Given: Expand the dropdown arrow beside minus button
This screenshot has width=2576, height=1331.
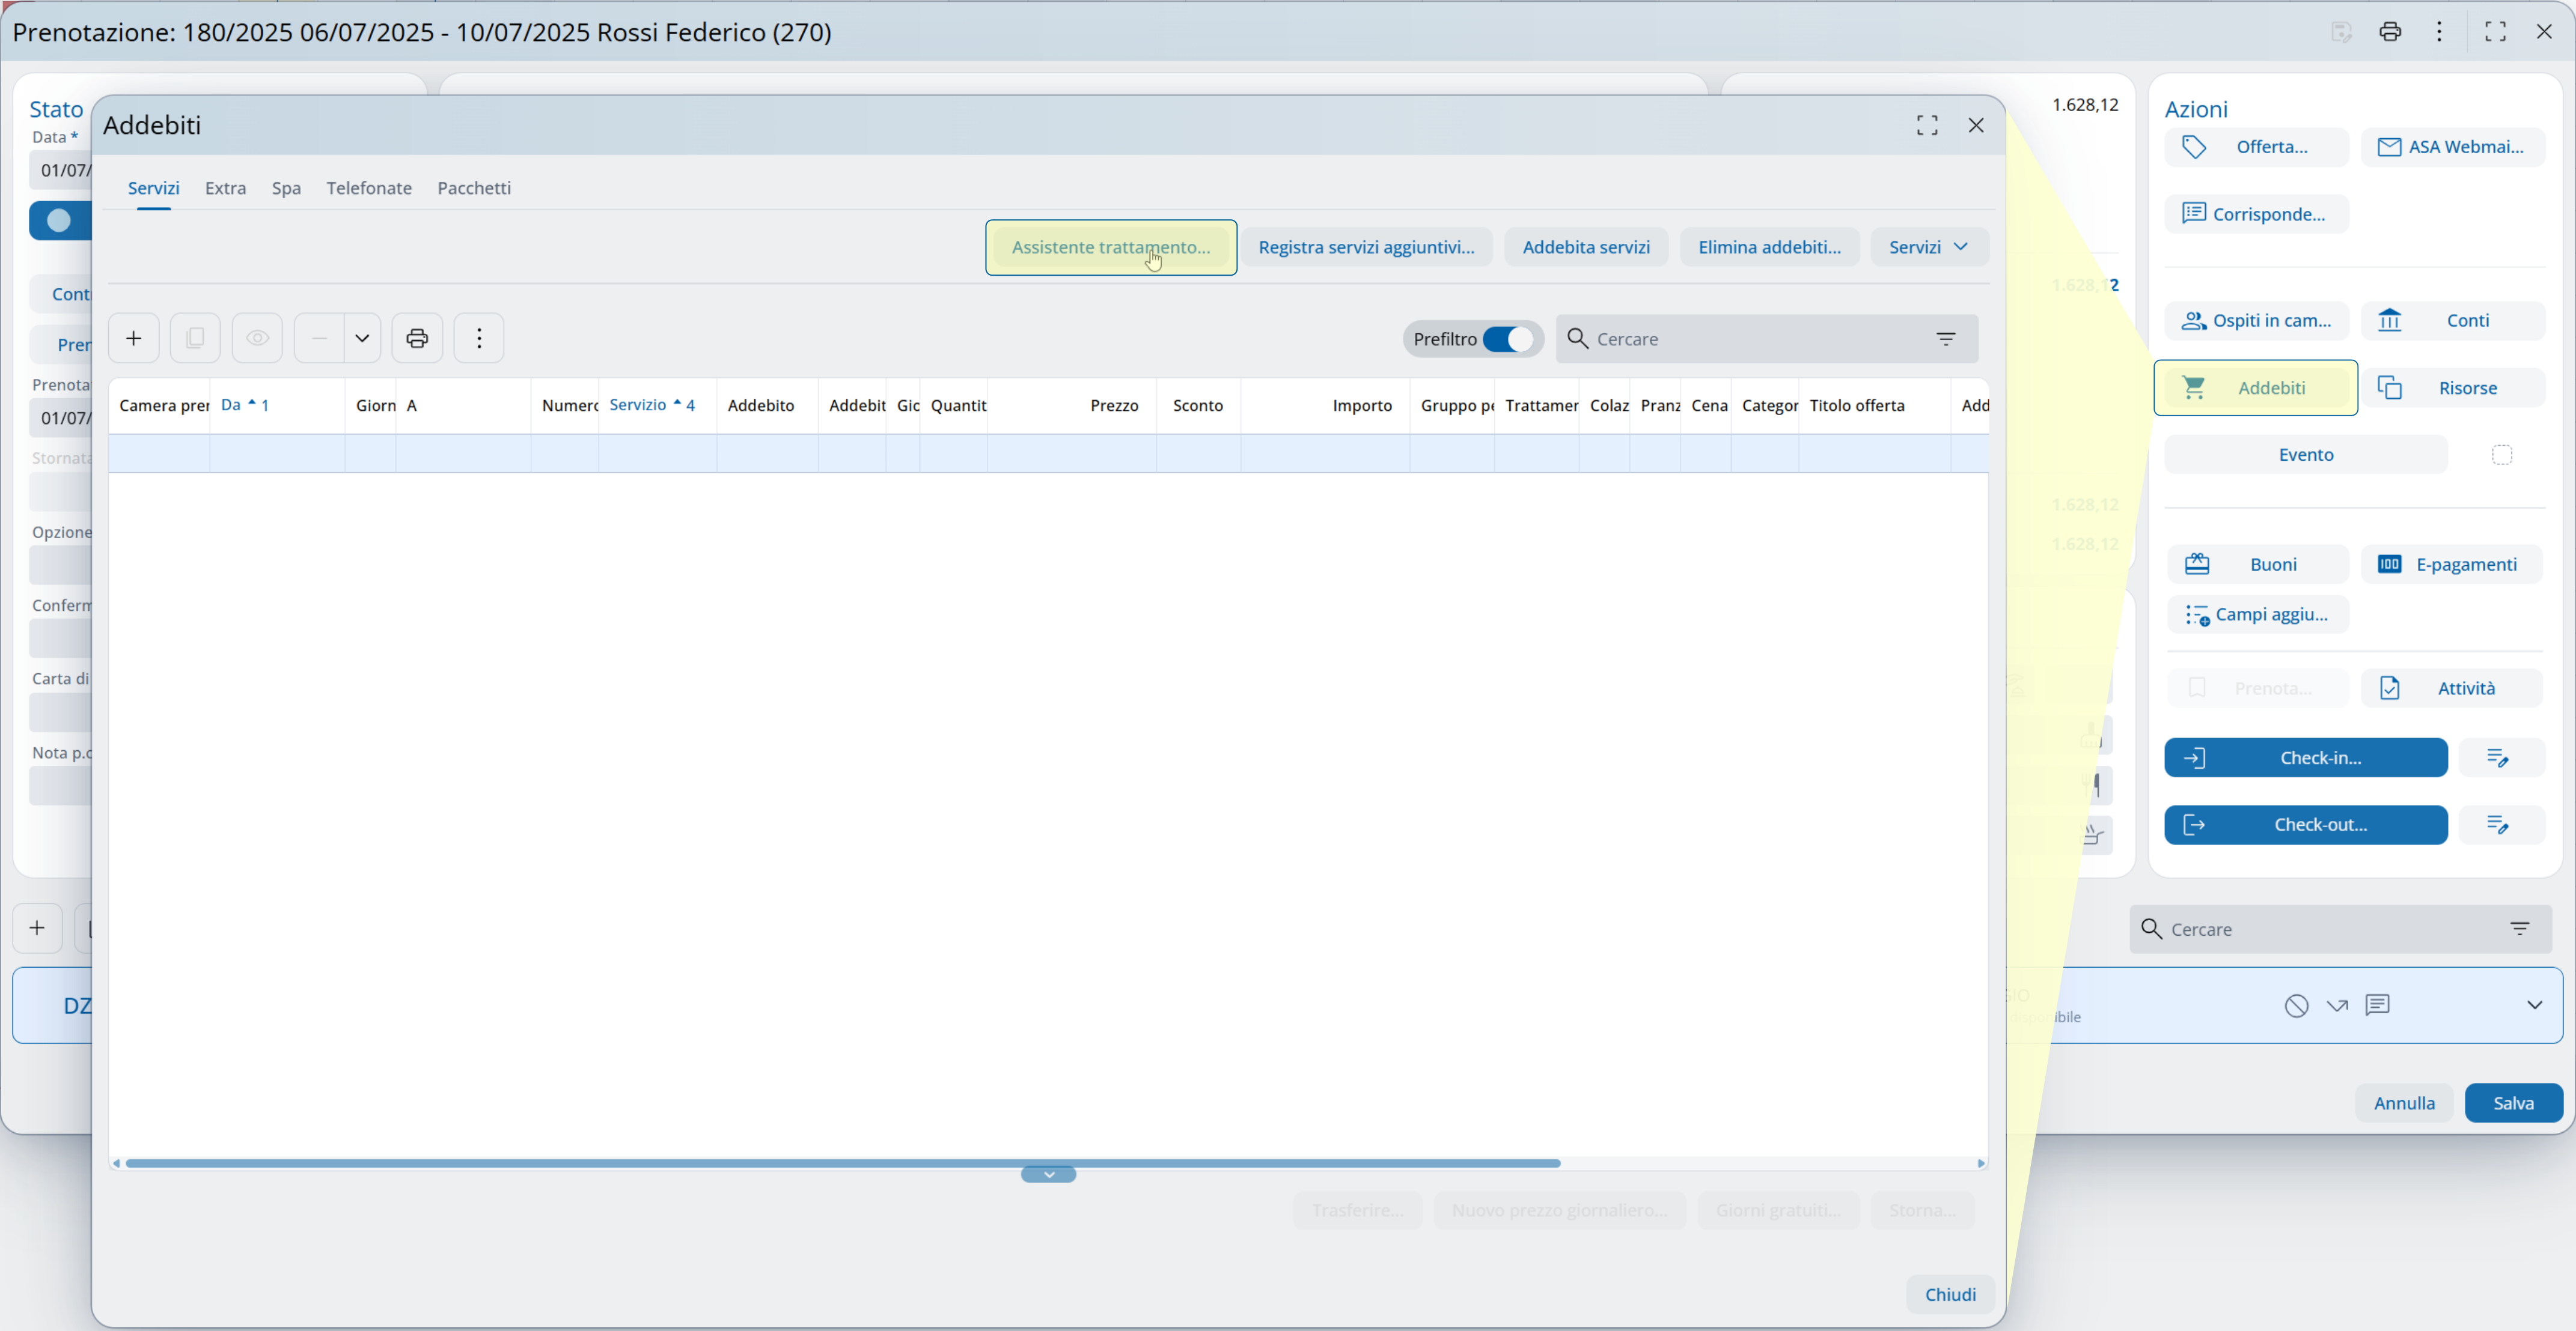Looking at the screenshot, I should point(362,338).
